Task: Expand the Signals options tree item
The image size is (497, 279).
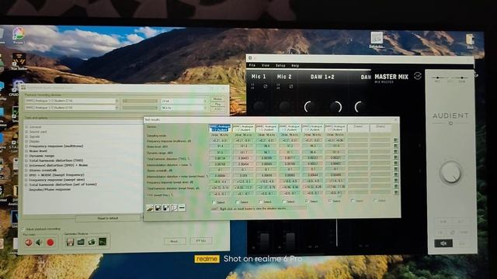Action: pyautogui.click(x=26, y=136)
